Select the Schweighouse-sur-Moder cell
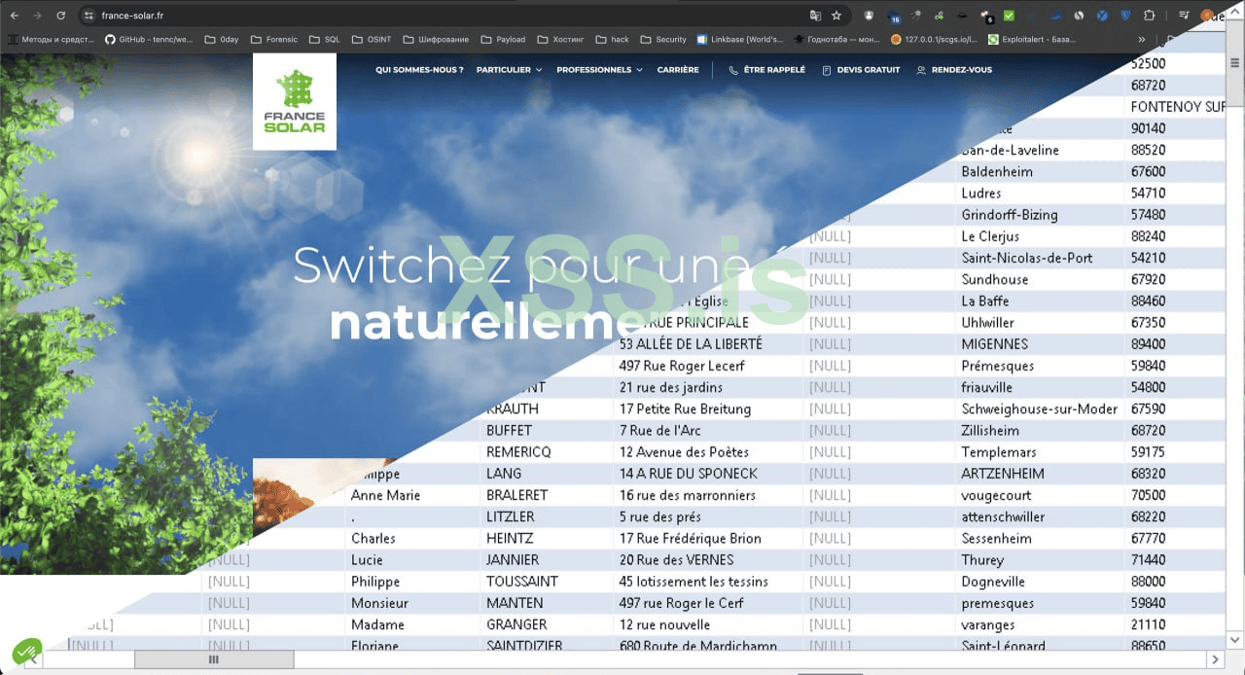The width and height of the screenshot is (1245, 675). pos(1040,409)
